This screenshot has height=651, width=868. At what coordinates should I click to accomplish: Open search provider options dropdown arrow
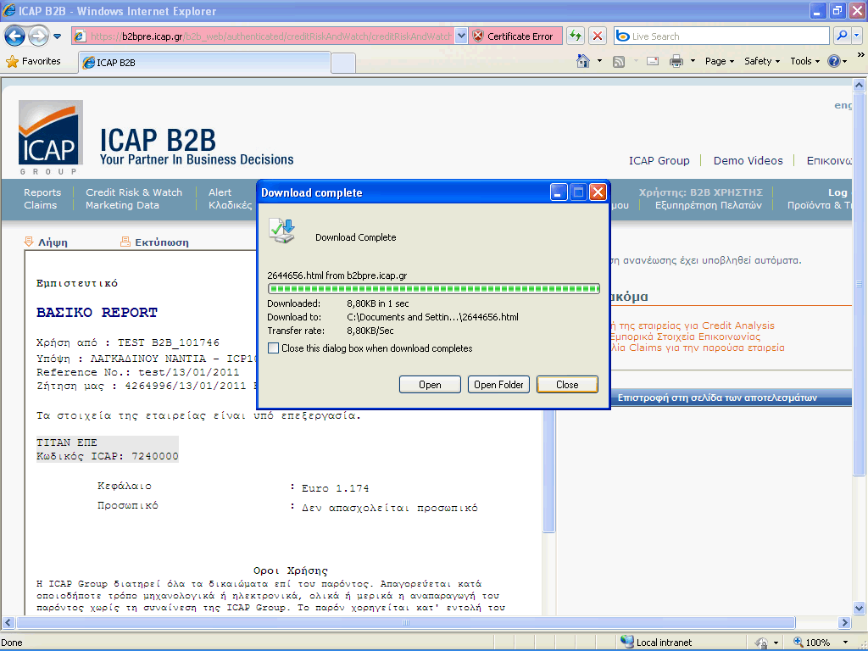(856, 36)
